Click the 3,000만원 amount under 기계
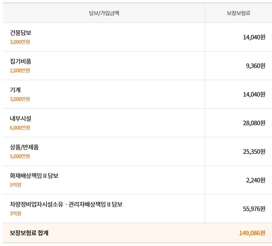Image resolution: width=272 pixels, height=246 pixels. (x=20, y=99)
